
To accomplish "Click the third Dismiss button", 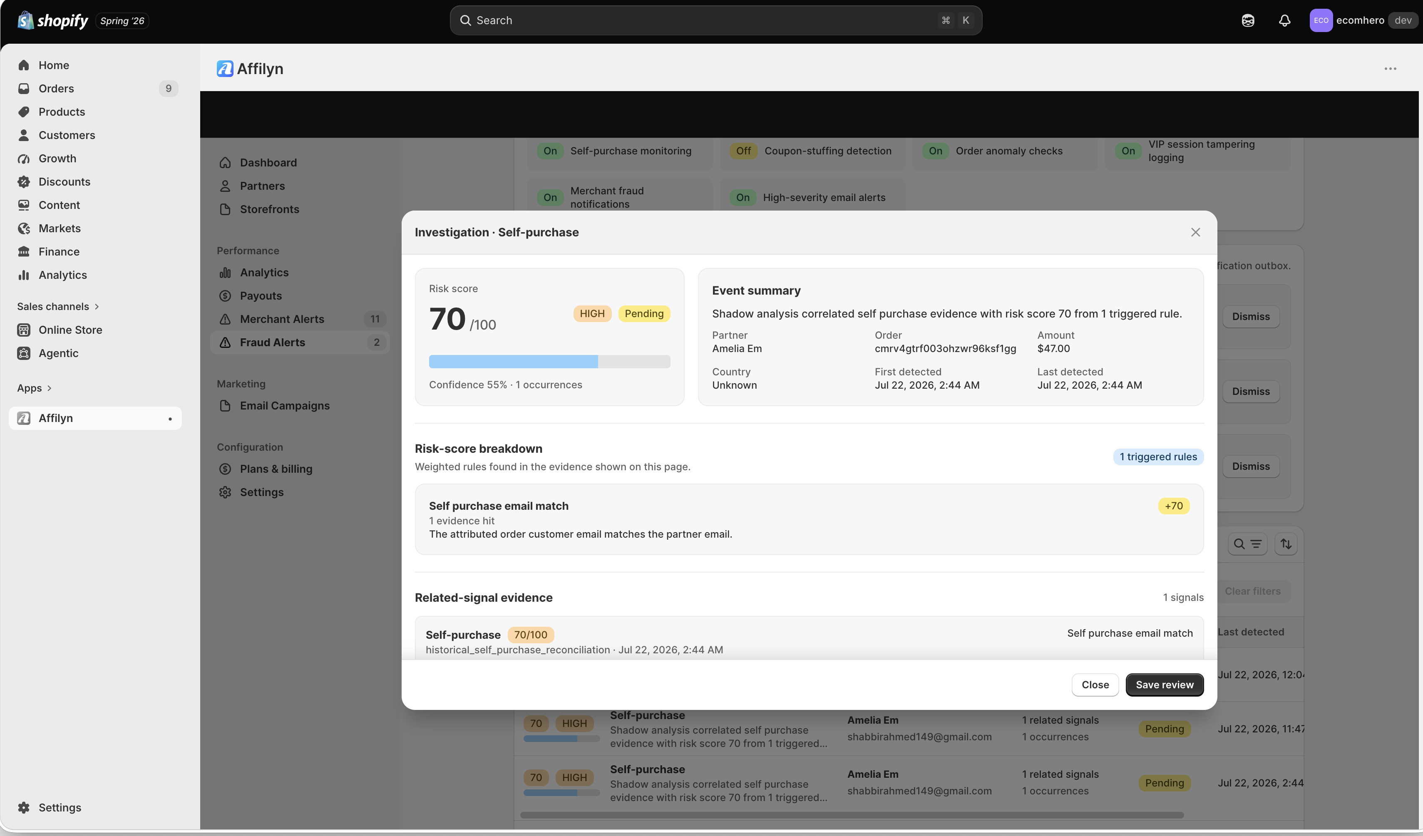I will tap(1251, 467).
